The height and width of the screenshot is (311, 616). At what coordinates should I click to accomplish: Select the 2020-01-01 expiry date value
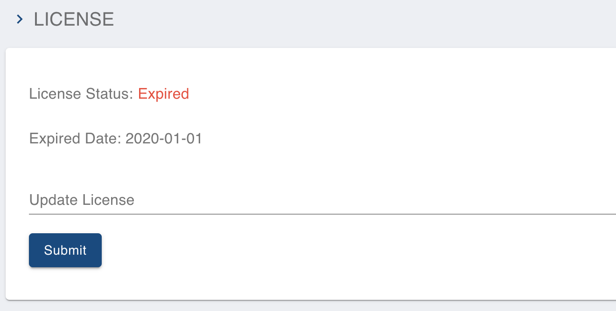click(164, 139)
